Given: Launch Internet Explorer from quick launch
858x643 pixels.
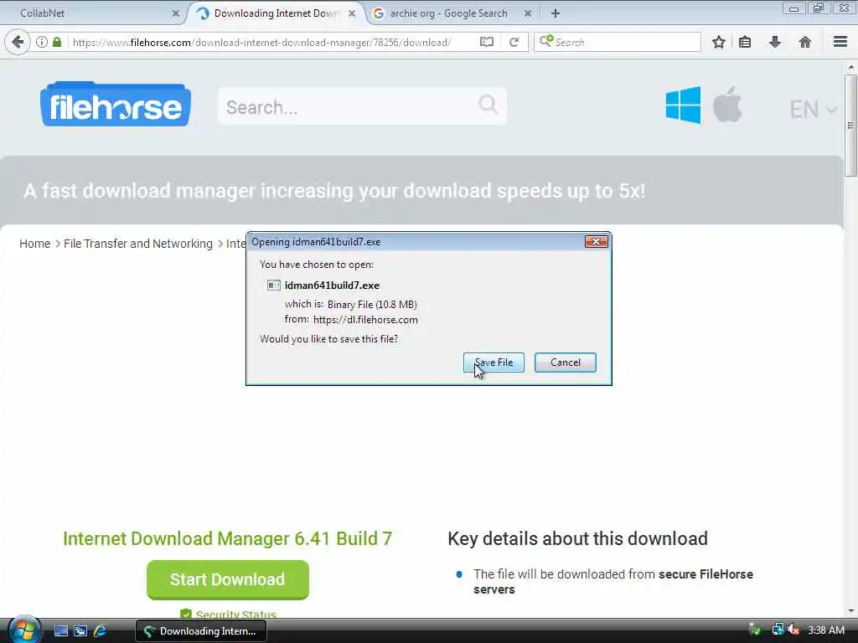Looking at the screenshot, I should (100, 631).
